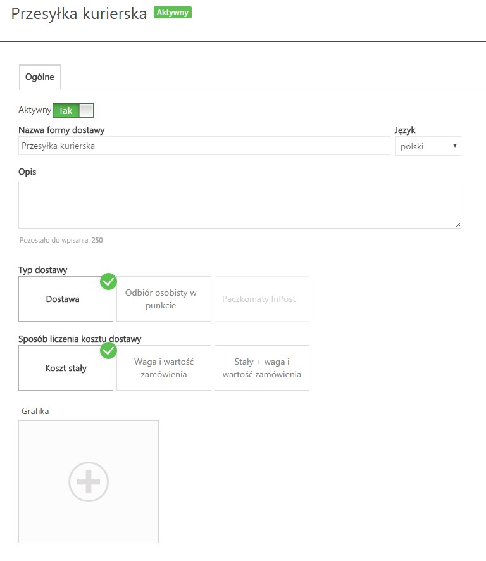This screenshot has width=486, height=561.
Task: Click green checkmark on Dostawa tile
Action: point(108,282)
